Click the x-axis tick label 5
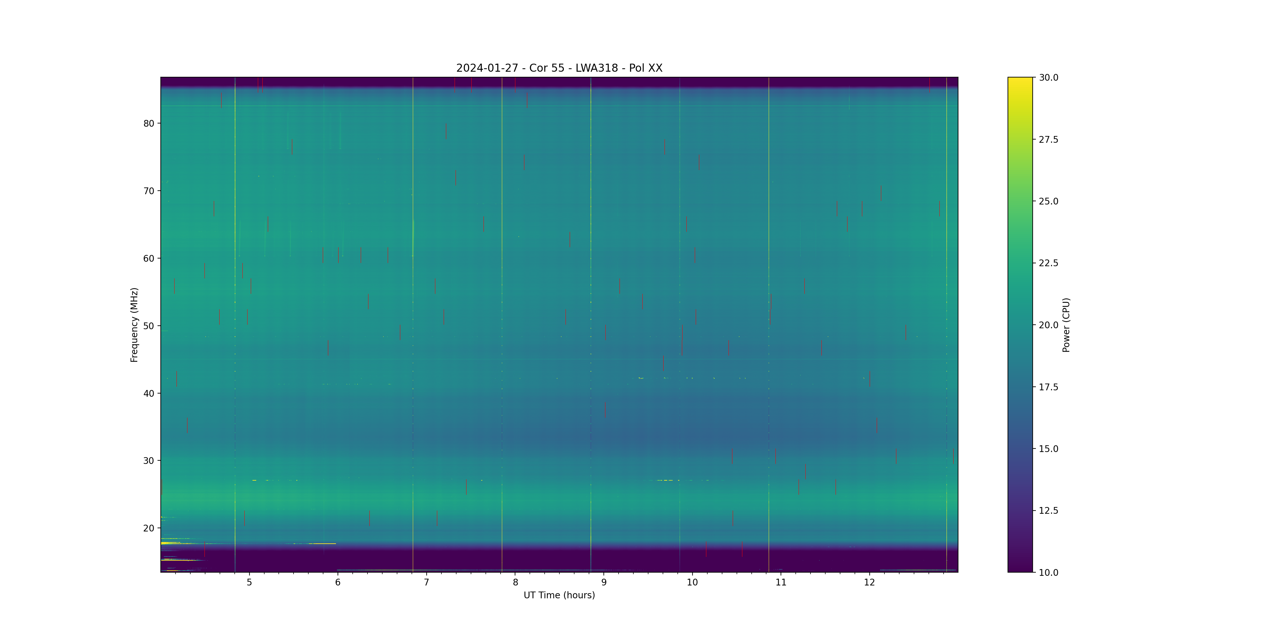The image size is (1286, 643). click(249, 582)
